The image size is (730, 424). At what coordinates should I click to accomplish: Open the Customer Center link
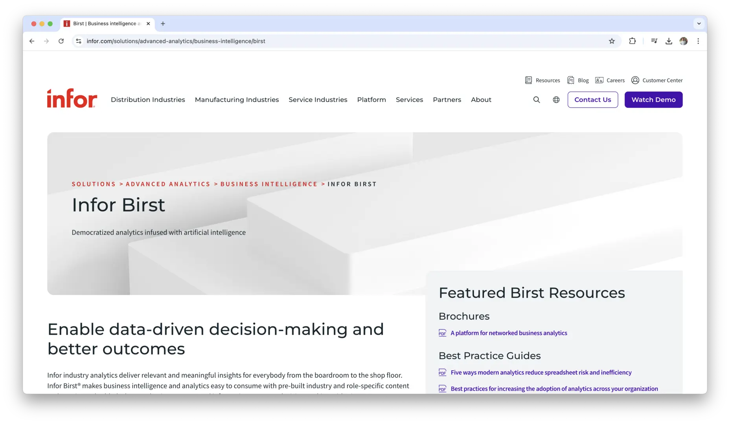(663, 80)
